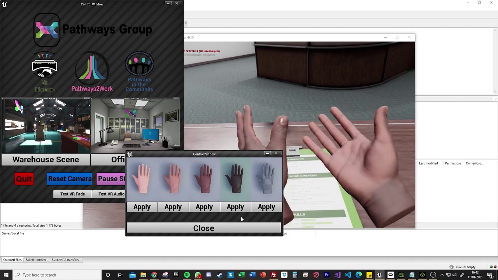Click the Cortana circle icon
498x280 pixels.
pos(108,275)
